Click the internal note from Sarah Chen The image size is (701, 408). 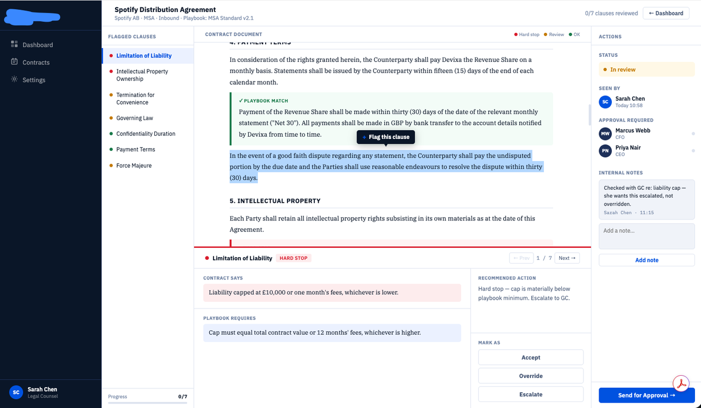tap(647, 200)
